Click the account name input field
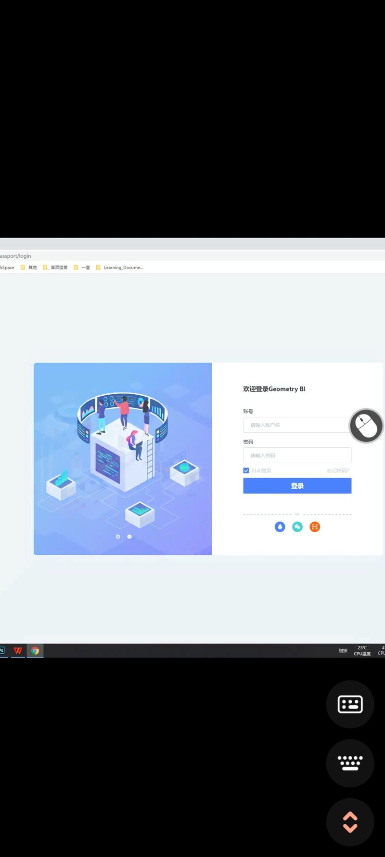 [x=297, y=425]
